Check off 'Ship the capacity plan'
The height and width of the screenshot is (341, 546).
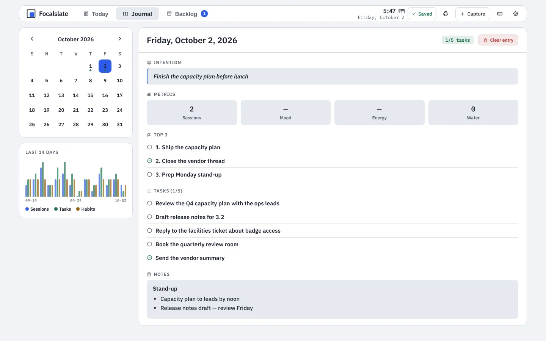coord(150,147)
